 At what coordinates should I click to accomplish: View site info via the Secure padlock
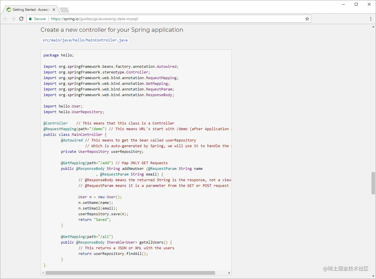point(37,19)
